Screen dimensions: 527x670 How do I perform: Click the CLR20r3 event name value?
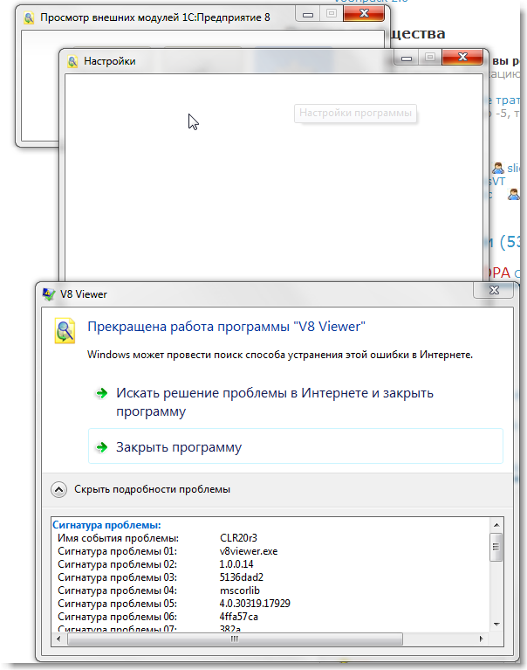238,538
